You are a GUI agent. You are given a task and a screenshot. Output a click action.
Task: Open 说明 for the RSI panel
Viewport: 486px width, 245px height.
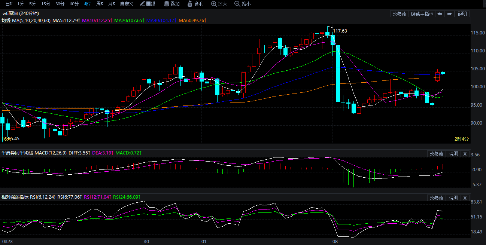[x=453, y=198]
